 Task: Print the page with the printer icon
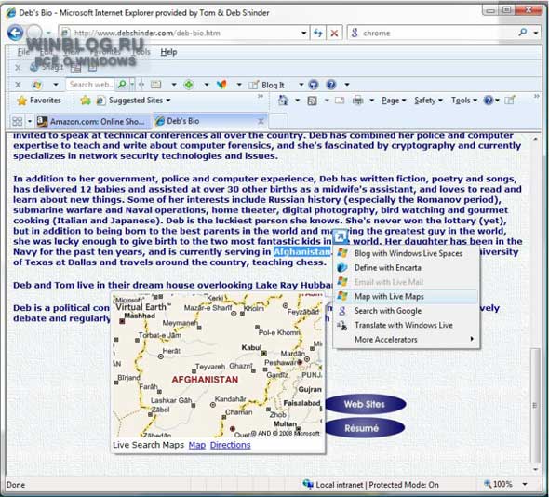coord(358,101)
